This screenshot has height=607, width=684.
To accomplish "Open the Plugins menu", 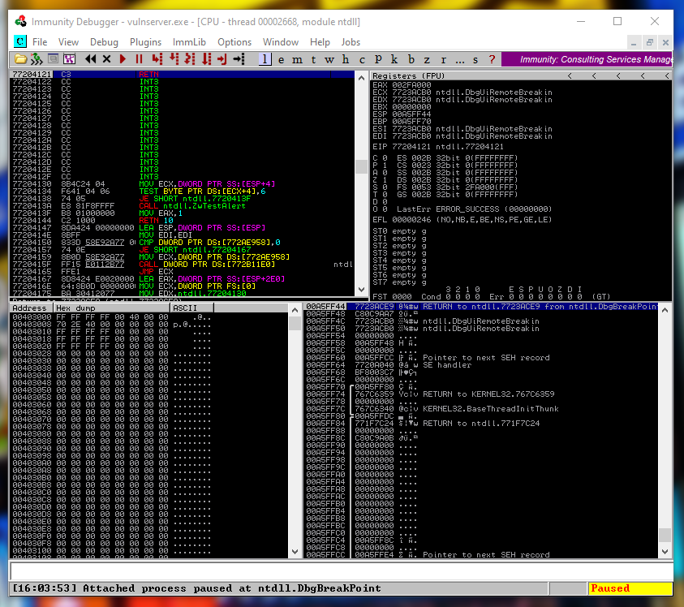I will pyautogui.click(x=145, y=41).
